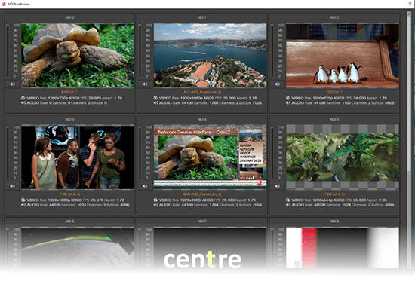Click the video reel icon in NDI 0 info

[x=23, y=98]
